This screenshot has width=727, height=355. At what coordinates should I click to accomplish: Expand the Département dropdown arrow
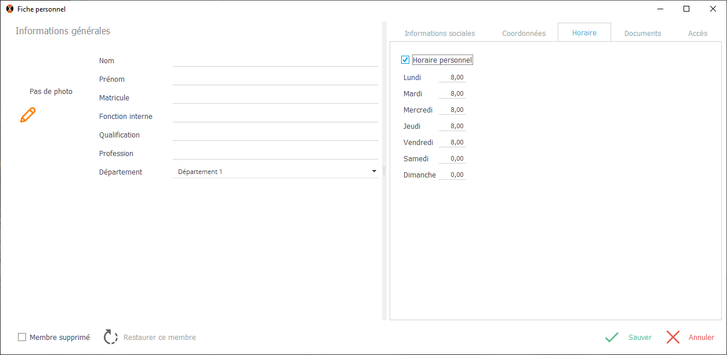(x=374, y=172)
